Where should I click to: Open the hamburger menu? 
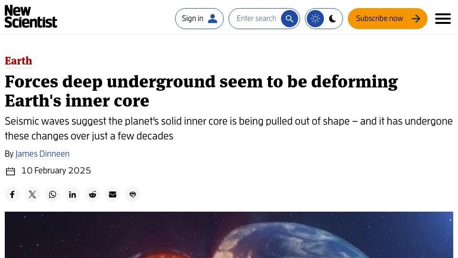pyautogui.click(x=443, y=19)
